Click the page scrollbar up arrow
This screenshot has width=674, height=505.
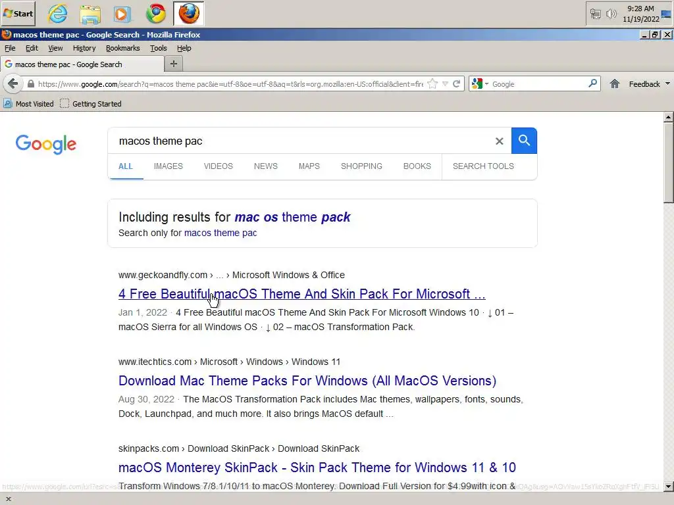point(669,117)
